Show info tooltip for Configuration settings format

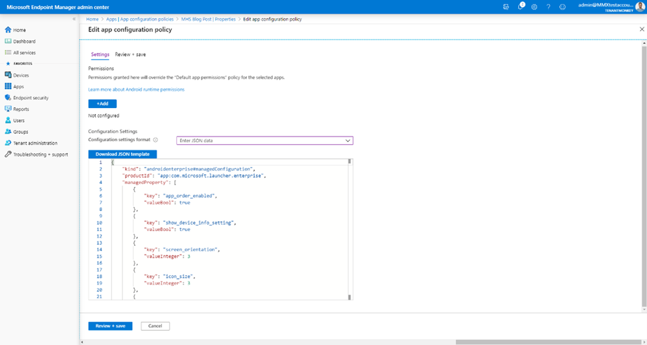click(155, 140)
